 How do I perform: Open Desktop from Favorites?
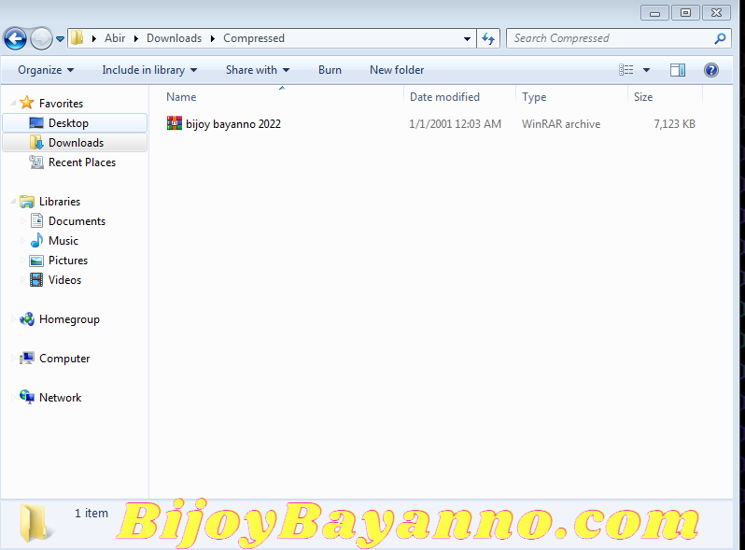pos(68,123)
